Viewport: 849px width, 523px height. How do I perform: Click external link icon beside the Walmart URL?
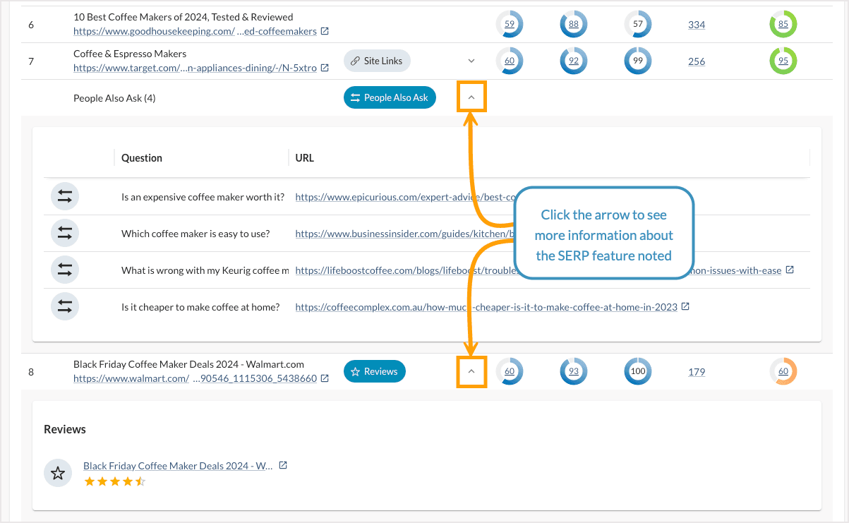pos(324,378)
